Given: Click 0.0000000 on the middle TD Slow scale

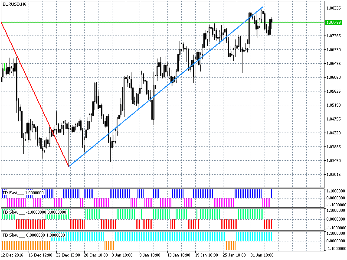Looking at the screenshot, I should [336, 219].
